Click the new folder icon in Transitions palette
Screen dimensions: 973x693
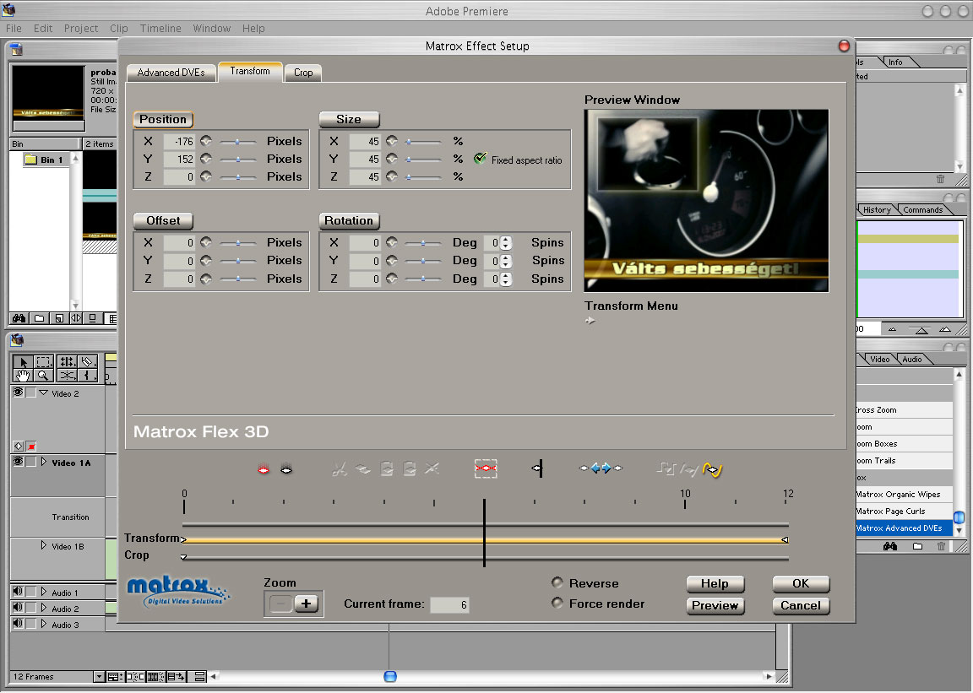(x=917, y=547)
